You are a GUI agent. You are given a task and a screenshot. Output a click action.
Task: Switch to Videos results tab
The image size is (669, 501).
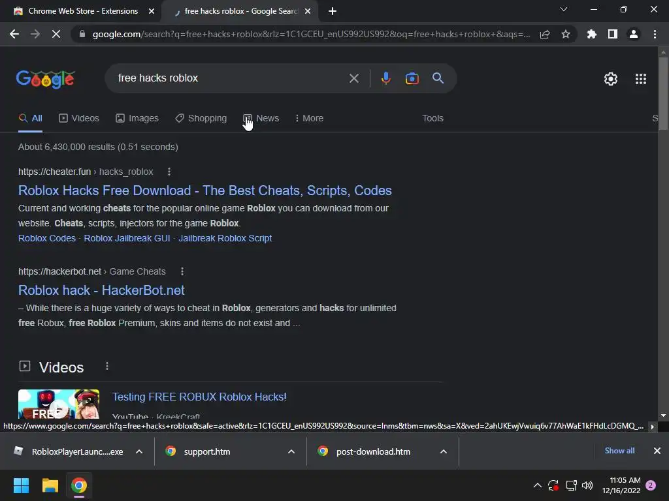point(79,119)
